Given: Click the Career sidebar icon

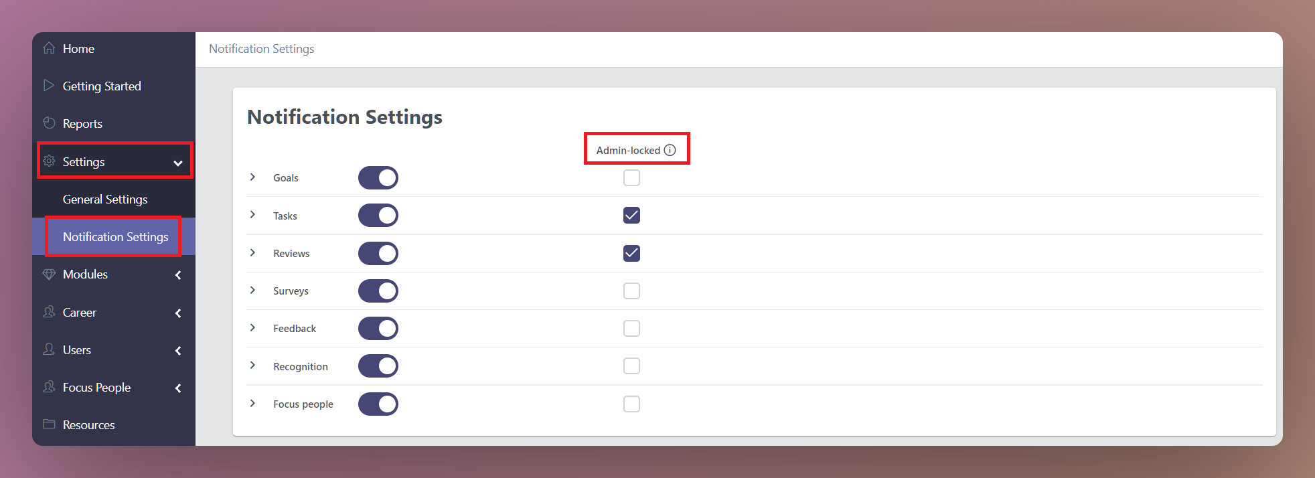Looking at the screenshot, I should pos(50,312).
